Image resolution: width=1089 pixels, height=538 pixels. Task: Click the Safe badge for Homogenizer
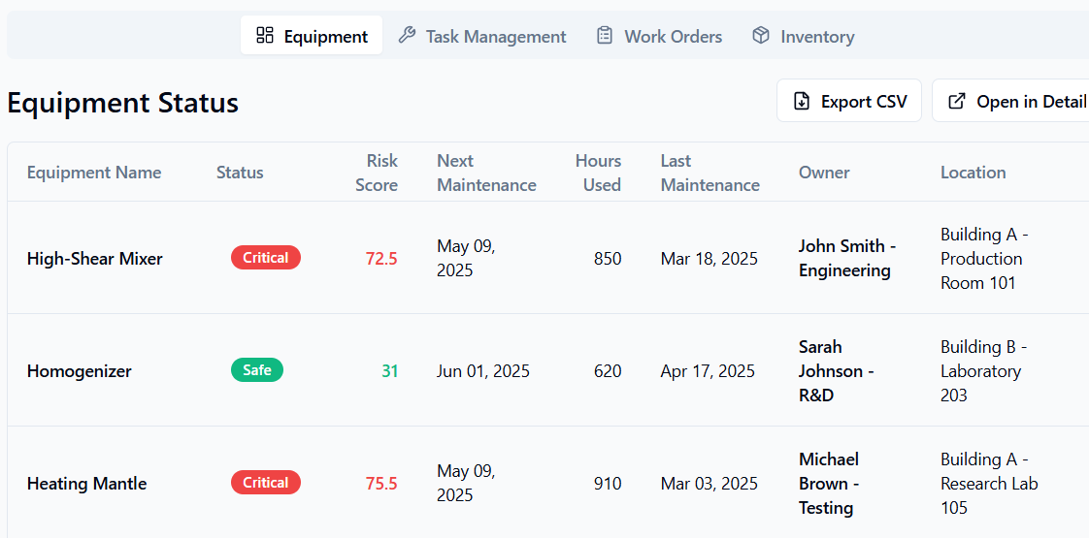point(257,369)
